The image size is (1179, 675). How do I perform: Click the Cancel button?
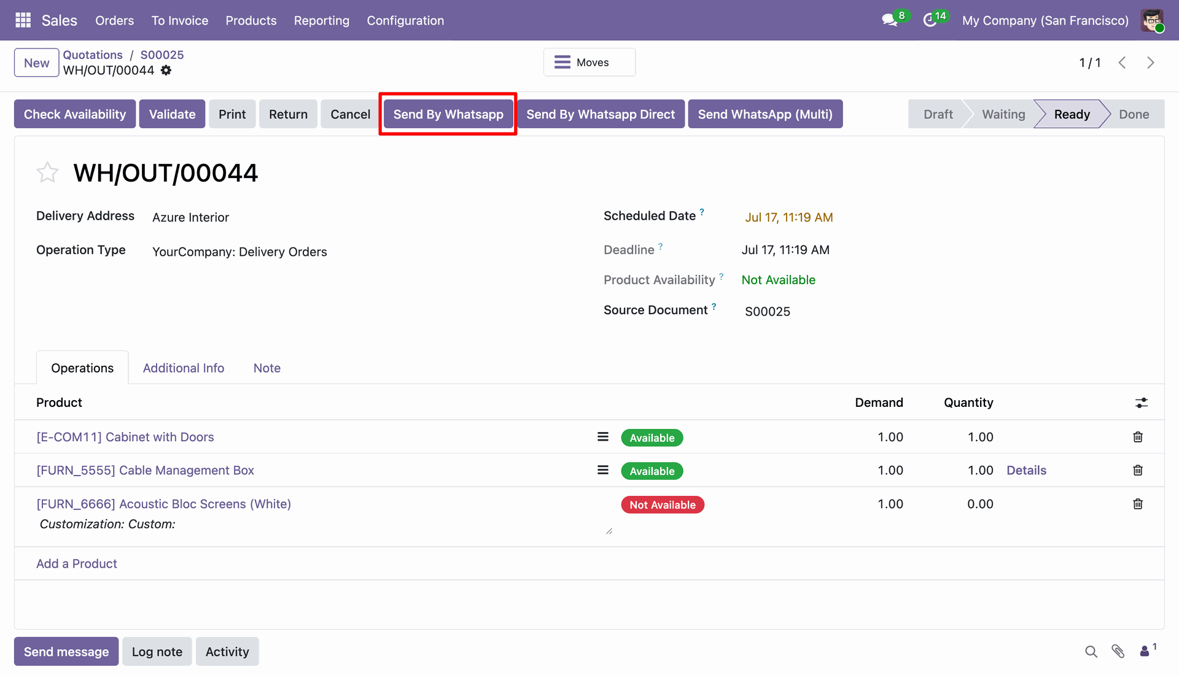coord(350,114)
